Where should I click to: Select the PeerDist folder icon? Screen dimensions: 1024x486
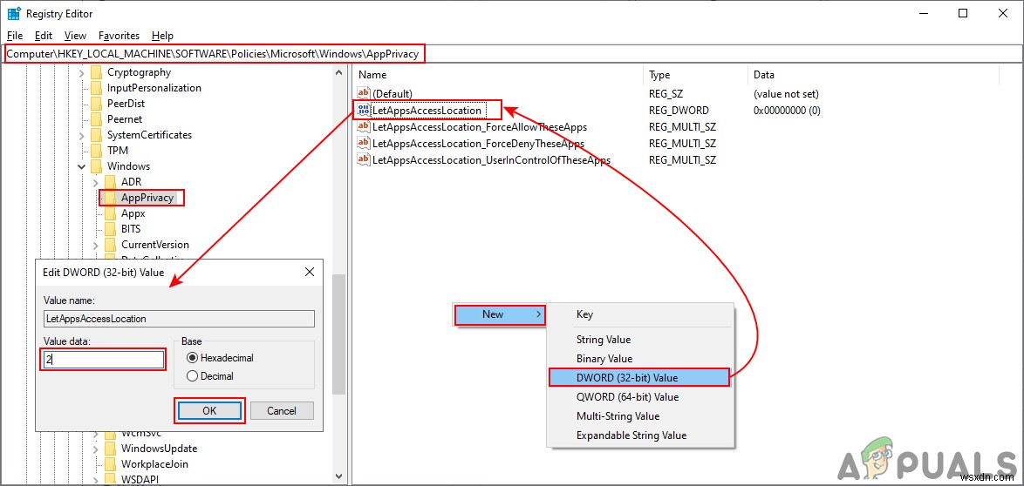pyautogui.click(x=96, y=104)
